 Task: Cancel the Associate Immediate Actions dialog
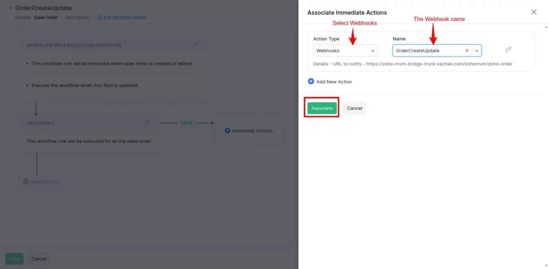(x=355, y=108)
